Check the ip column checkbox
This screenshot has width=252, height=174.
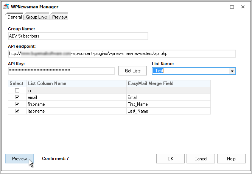click(x=17, y=91)
